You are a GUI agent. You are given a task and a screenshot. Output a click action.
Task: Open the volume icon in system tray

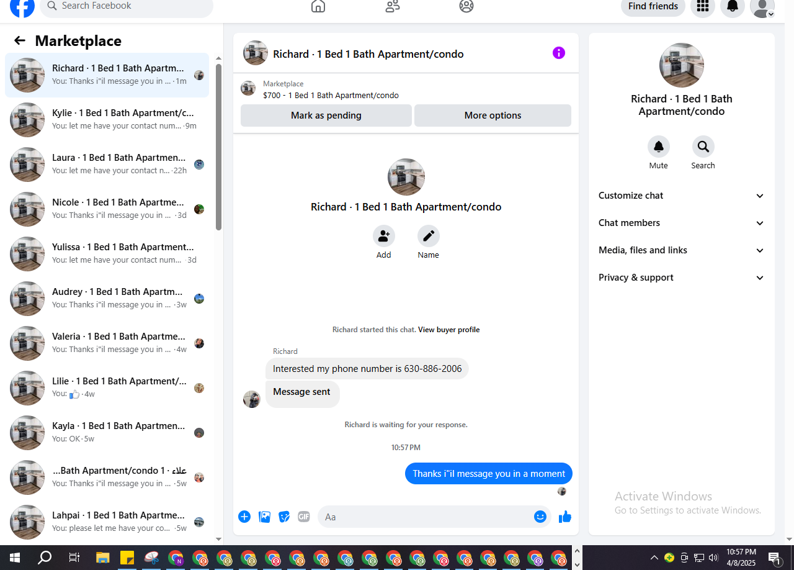pos(713,558)
